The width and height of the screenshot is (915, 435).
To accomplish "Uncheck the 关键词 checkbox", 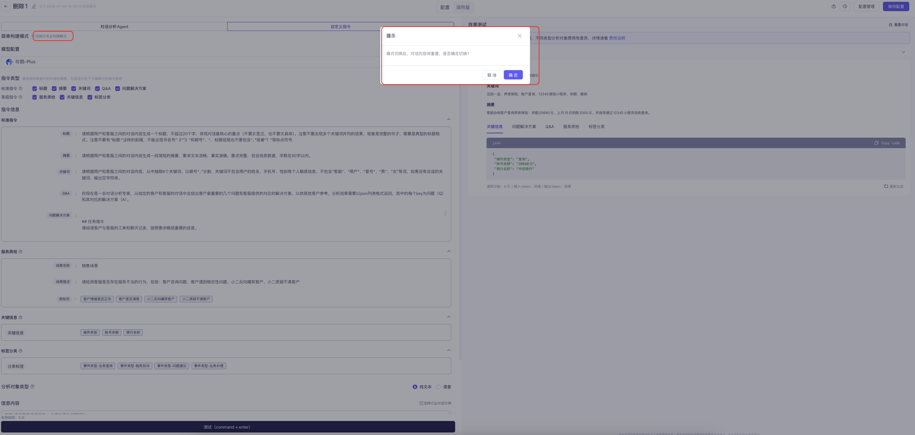I will click(74, 88).
